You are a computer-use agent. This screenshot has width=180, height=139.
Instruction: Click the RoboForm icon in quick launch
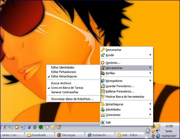(35, 127)
